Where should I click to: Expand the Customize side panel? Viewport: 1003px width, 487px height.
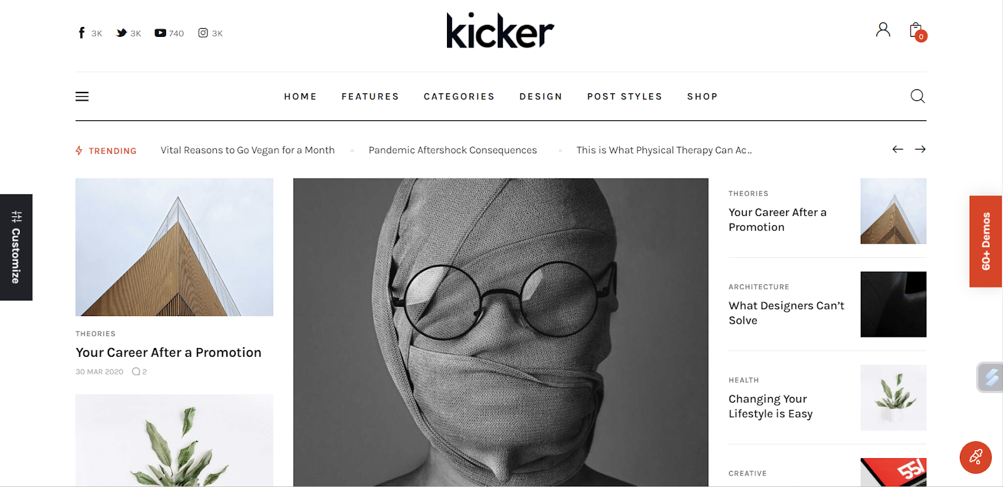click(16, 247)
